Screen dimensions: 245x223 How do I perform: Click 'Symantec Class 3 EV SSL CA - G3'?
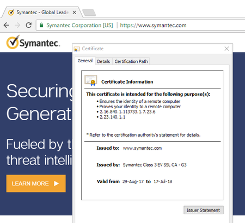155,165
